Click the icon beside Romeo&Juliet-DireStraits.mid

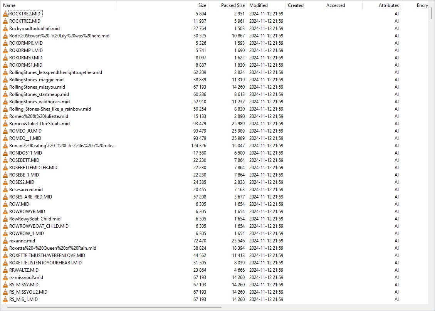click(x=5, y=124)
